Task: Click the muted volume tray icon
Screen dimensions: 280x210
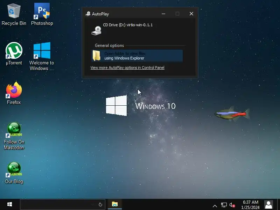Action: click(x=232, y=205)
